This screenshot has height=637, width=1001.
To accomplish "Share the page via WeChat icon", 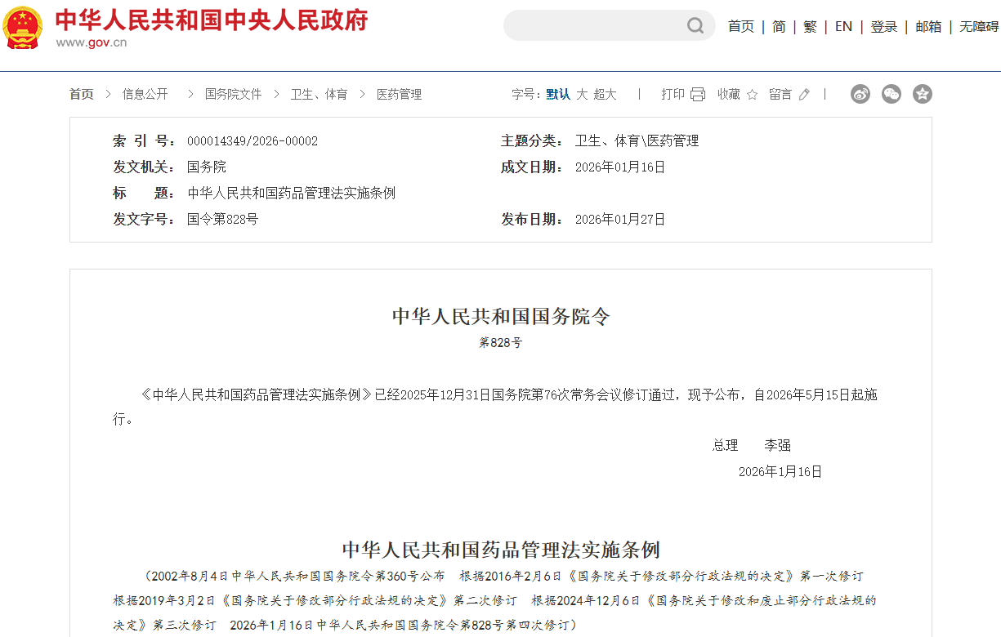I will coord(892,94).
